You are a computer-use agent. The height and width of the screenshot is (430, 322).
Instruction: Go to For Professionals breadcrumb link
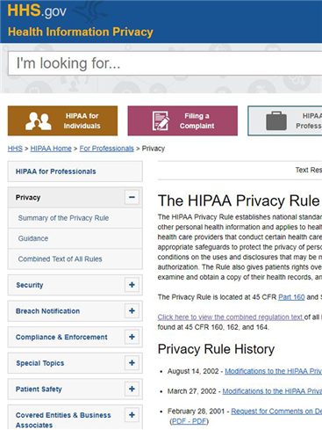coord(107,149)
